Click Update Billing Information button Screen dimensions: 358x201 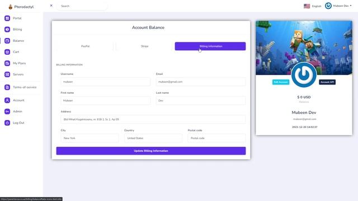tap(151, 151)
